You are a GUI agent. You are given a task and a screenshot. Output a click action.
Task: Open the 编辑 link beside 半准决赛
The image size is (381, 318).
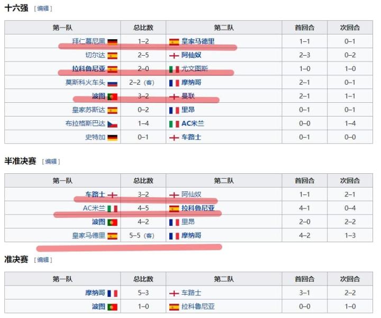pos(51,162)
